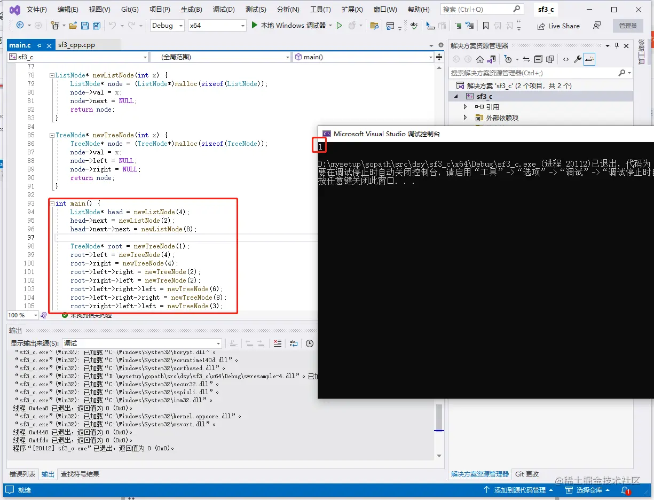This screenshot has height=500, width=654.
Task: Click the new project icon in toolbar
Action: tap(55, 26)
